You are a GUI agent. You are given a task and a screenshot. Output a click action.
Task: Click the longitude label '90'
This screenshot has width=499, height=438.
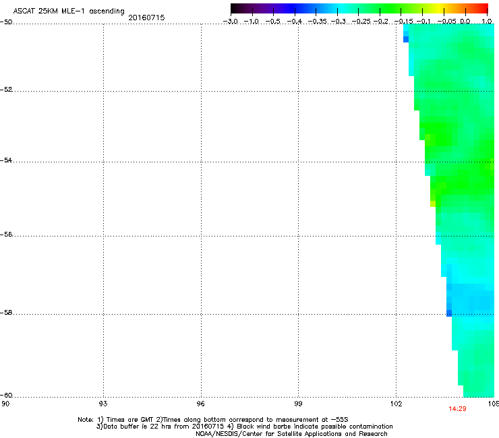[5, 404]
